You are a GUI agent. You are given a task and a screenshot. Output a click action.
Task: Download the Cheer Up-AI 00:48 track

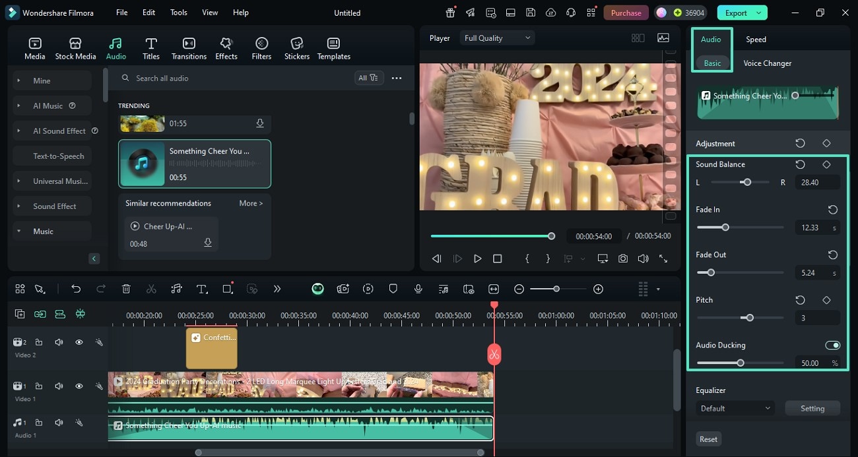208,243
